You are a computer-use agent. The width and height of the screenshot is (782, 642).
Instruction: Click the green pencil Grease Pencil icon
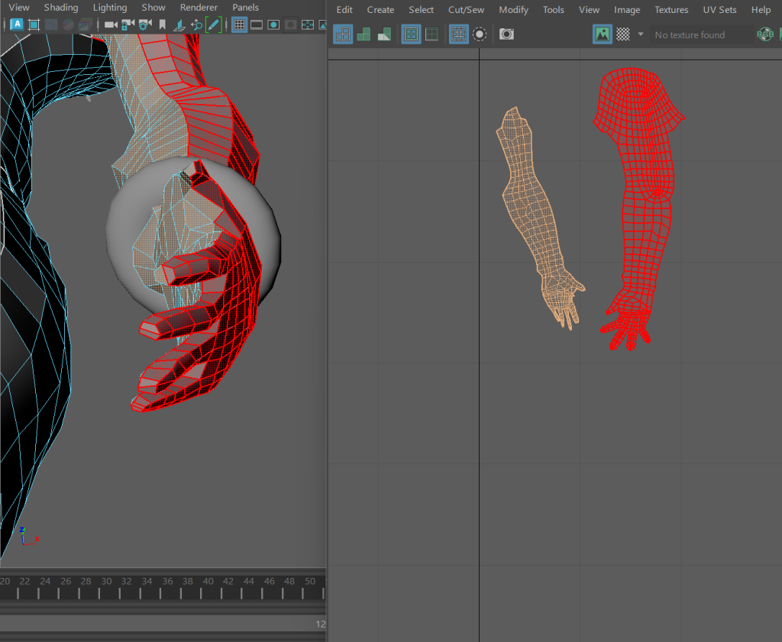(213, 25)
